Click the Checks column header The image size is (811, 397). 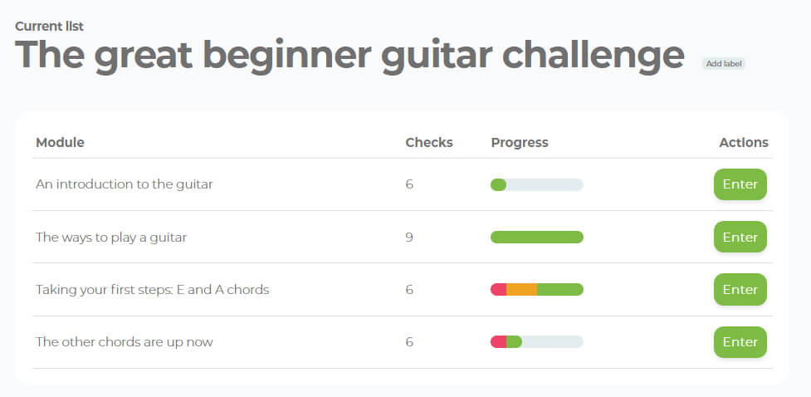pos(428,142)
